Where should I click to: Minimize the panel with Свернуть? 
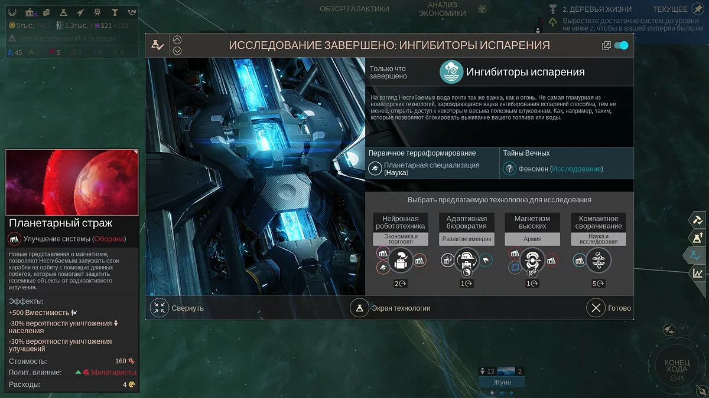pyautogui.click(x=177, y=308)
